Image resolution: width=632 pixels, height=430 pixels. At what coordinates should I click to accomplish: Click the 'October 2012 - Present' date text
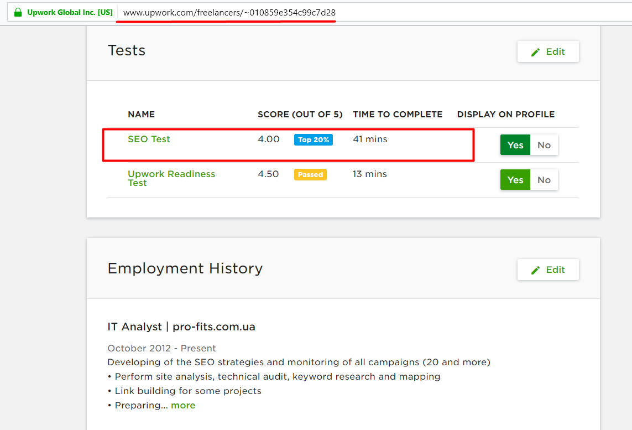coord(161,348)
